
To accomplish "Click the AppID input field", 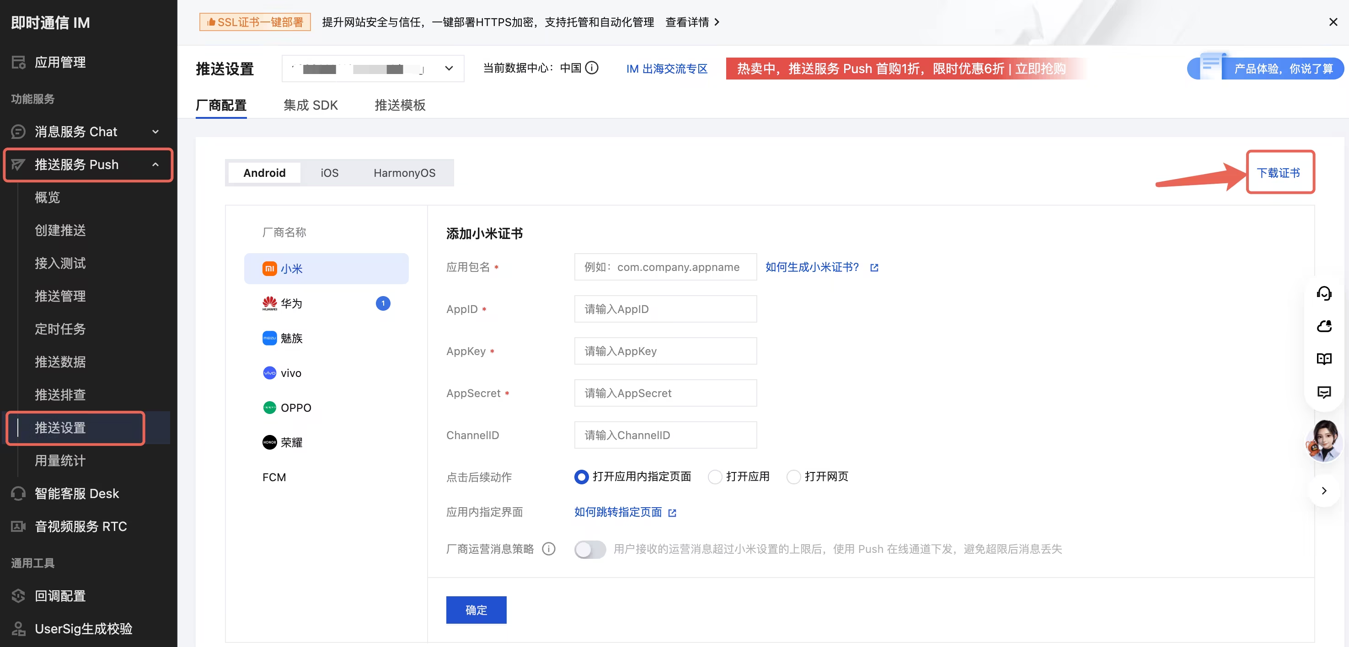I will (x=666, y=309).
